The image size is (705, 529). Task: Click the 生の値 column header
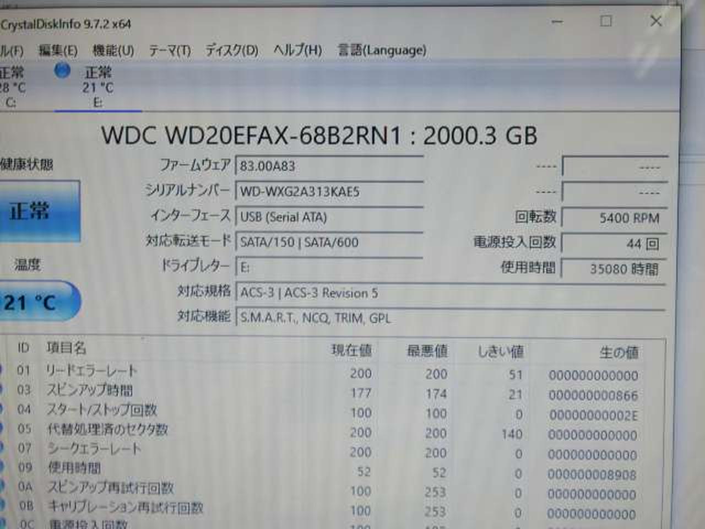click(619, 352)
